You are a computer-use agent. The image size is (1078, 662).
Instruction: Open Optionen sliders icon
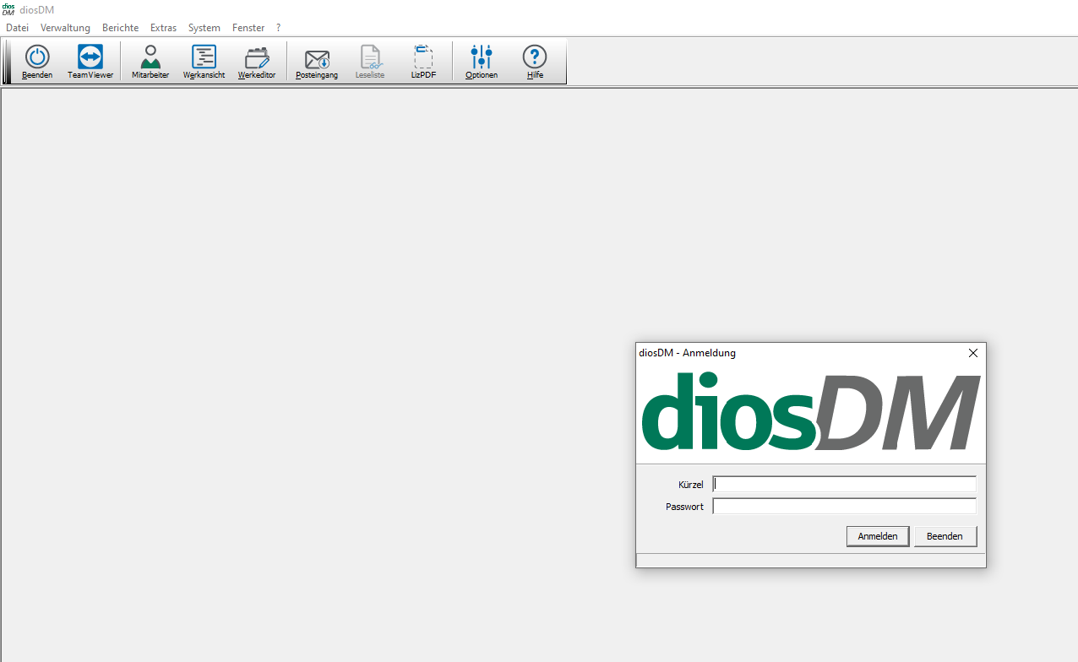482,58
